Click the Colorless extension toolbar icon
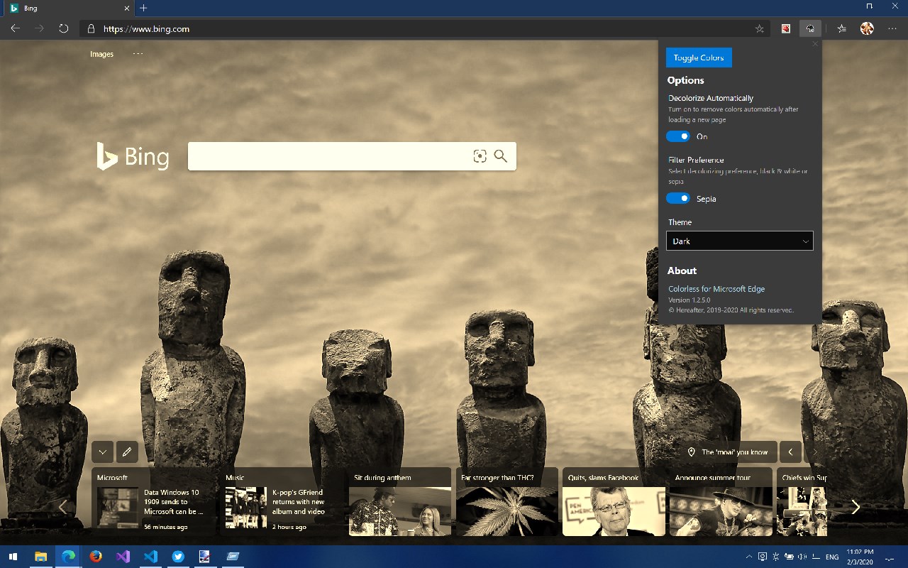908x568 pixels. pos(810,29)
